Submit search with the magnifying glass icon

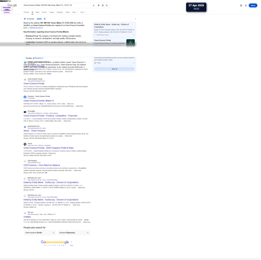tap(106, 5)
